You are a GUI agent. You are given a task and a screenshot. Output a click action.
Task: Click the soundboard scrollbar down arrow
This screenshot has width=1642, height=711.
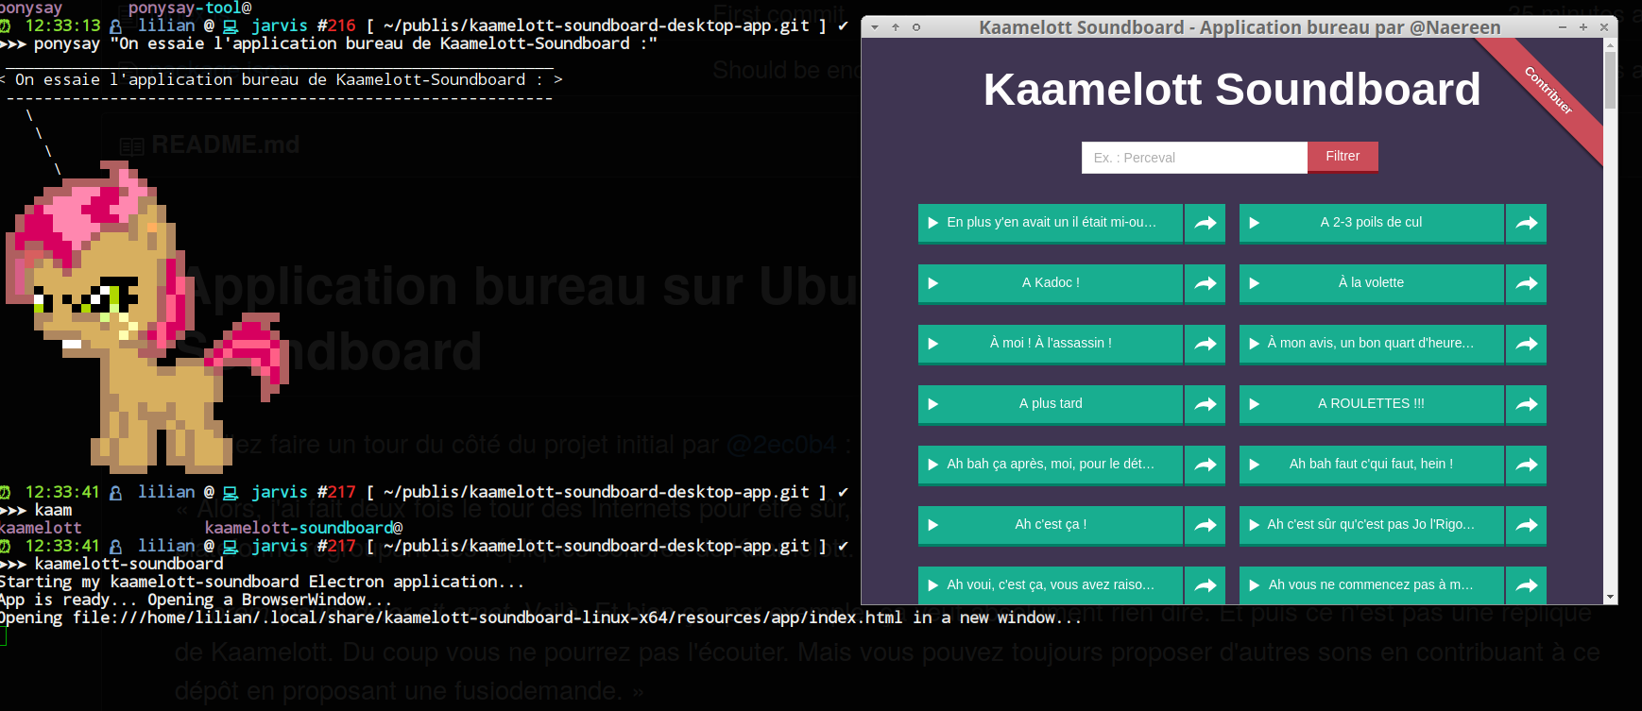click(1610, 598)
